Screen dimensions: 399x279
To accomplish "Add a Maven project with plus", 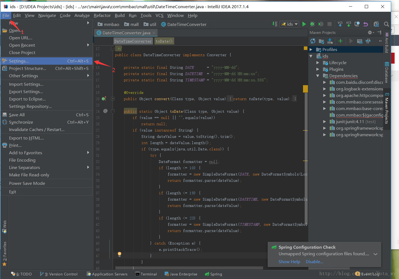I will [x=340, y=41].
